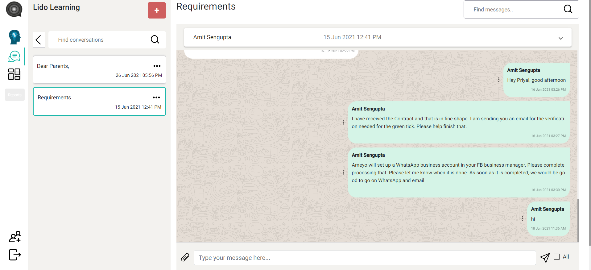Click the back arrow beside Find conversations

(39, 40)
